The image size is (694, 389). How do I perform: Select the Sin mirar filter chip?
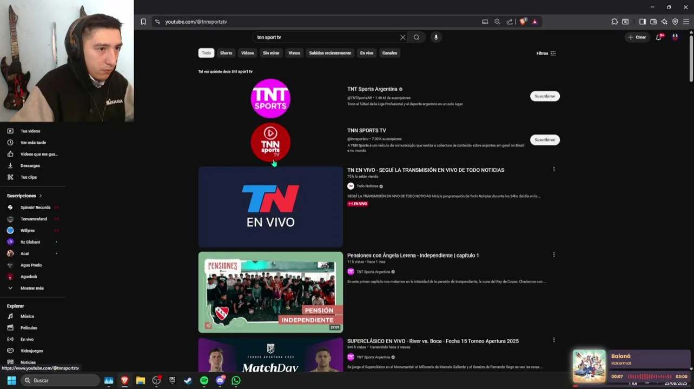point(271,53)
